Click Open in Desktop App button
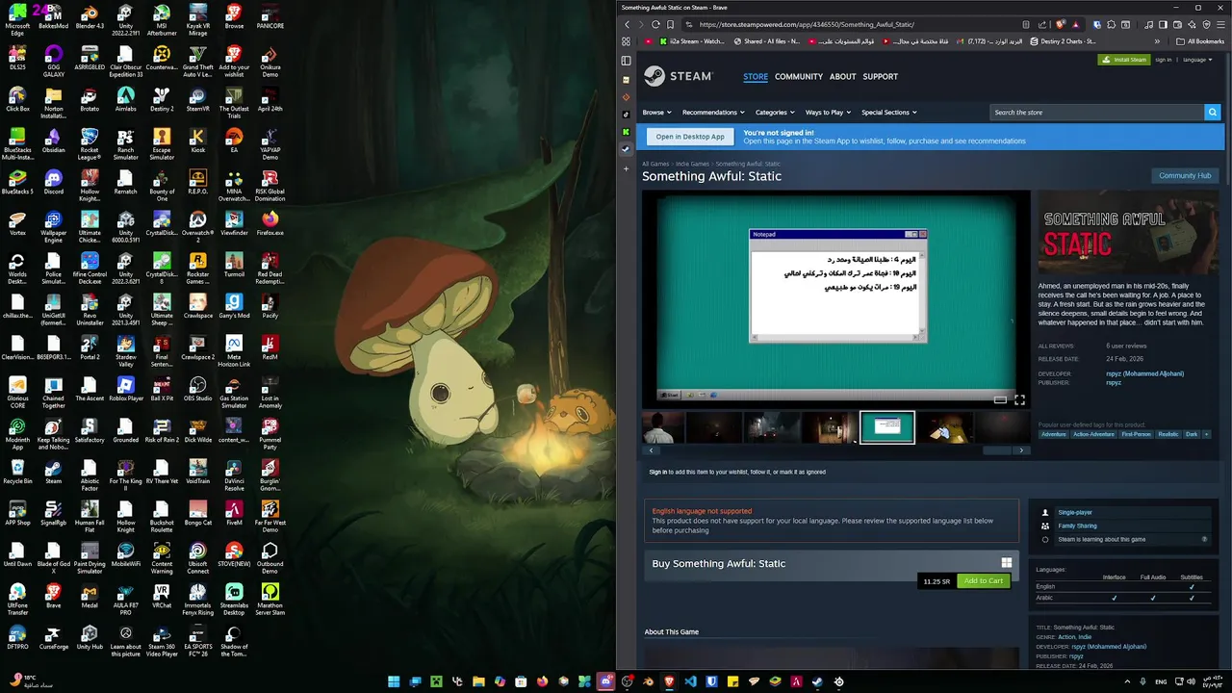The image size is (1232, 693). coord(690,137)
